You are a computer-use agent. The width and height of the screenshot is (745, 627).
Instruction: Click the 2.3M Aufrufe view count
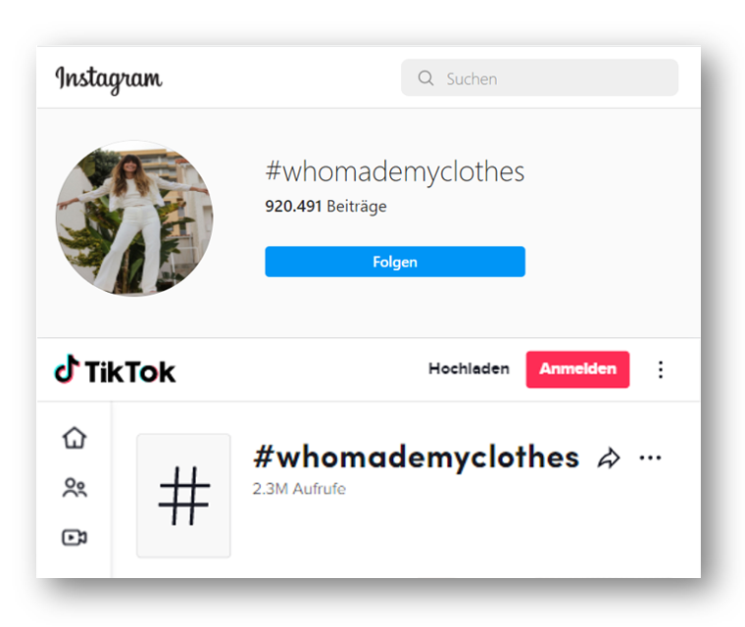point(299,489)
